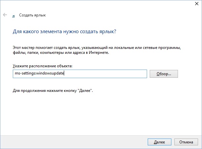
Task: Click the gray footer bar beside Далее
Action: [73, 142]
